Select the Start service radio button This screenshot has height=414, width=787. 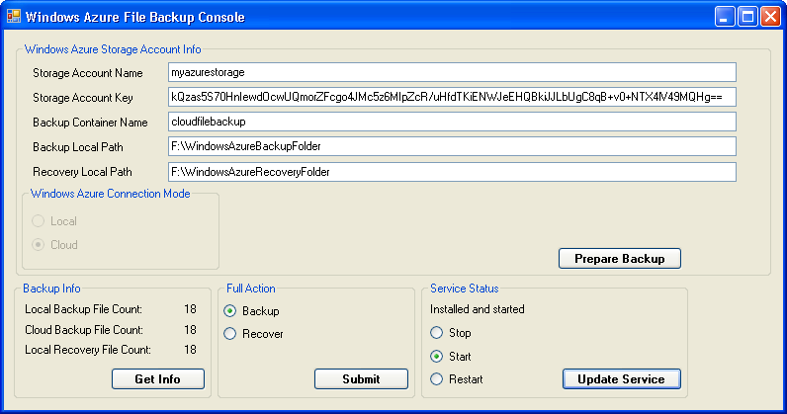(437, 357)
